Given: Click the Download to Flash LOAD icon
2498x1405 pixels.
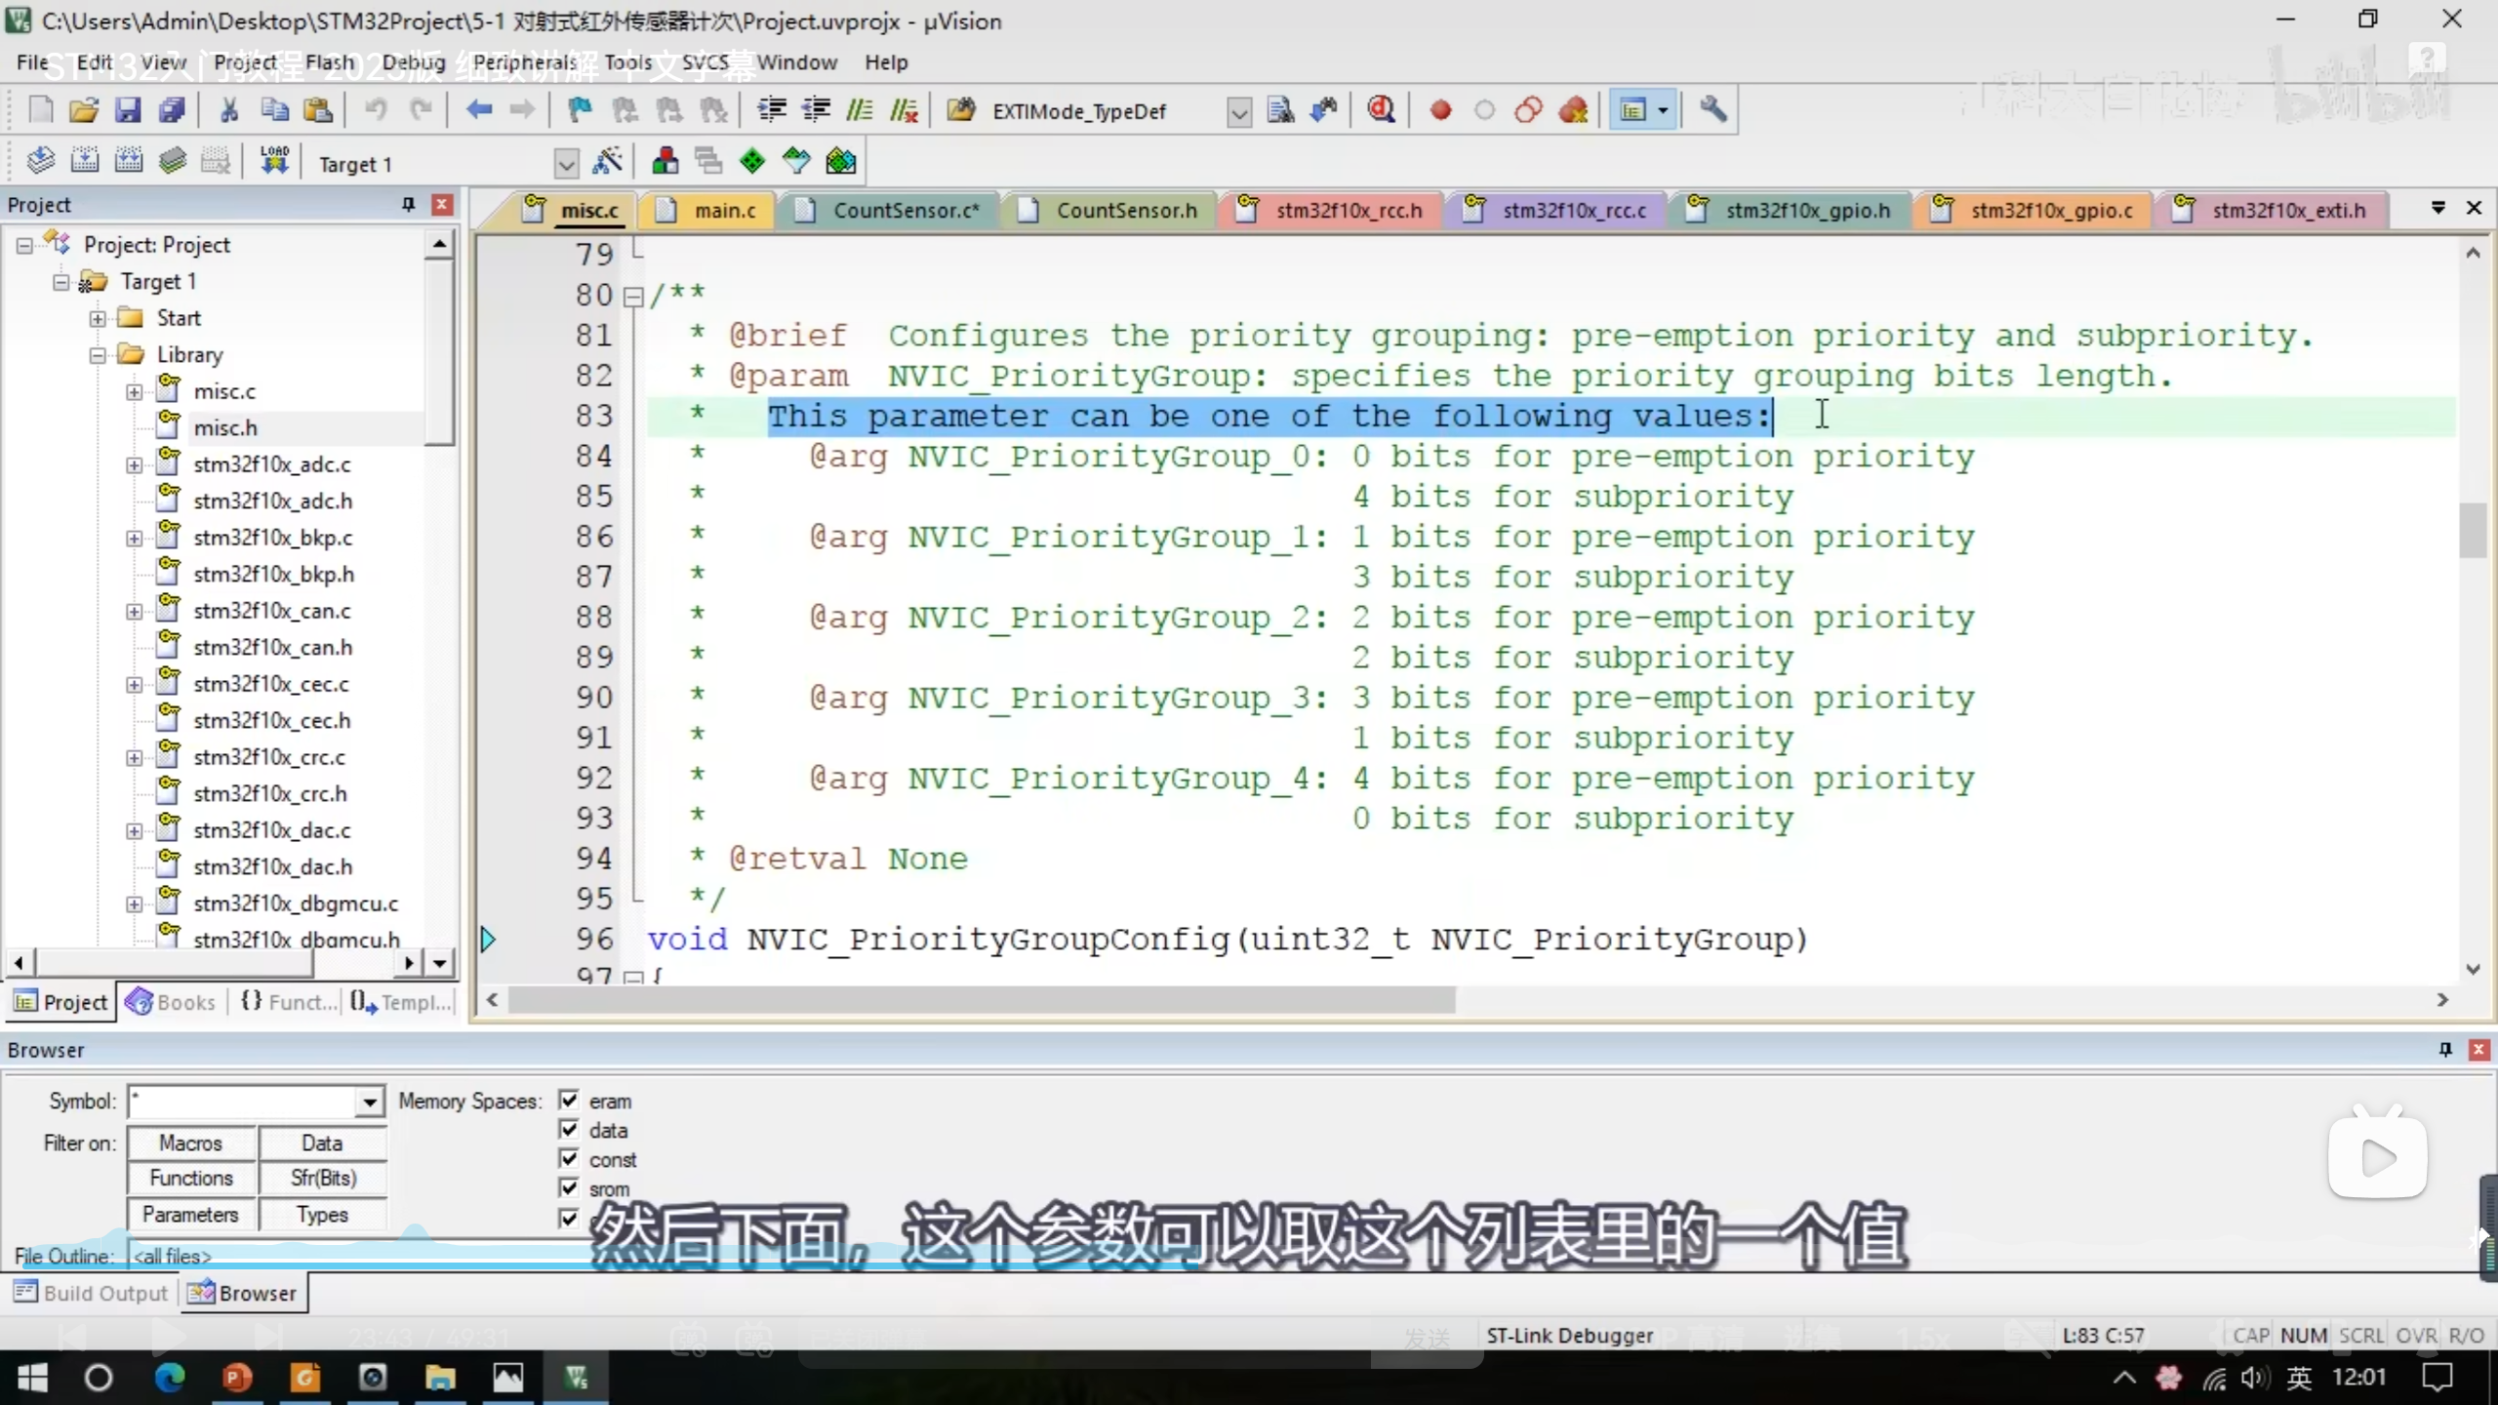Looking at the screenshot, I should coord(274,161).
